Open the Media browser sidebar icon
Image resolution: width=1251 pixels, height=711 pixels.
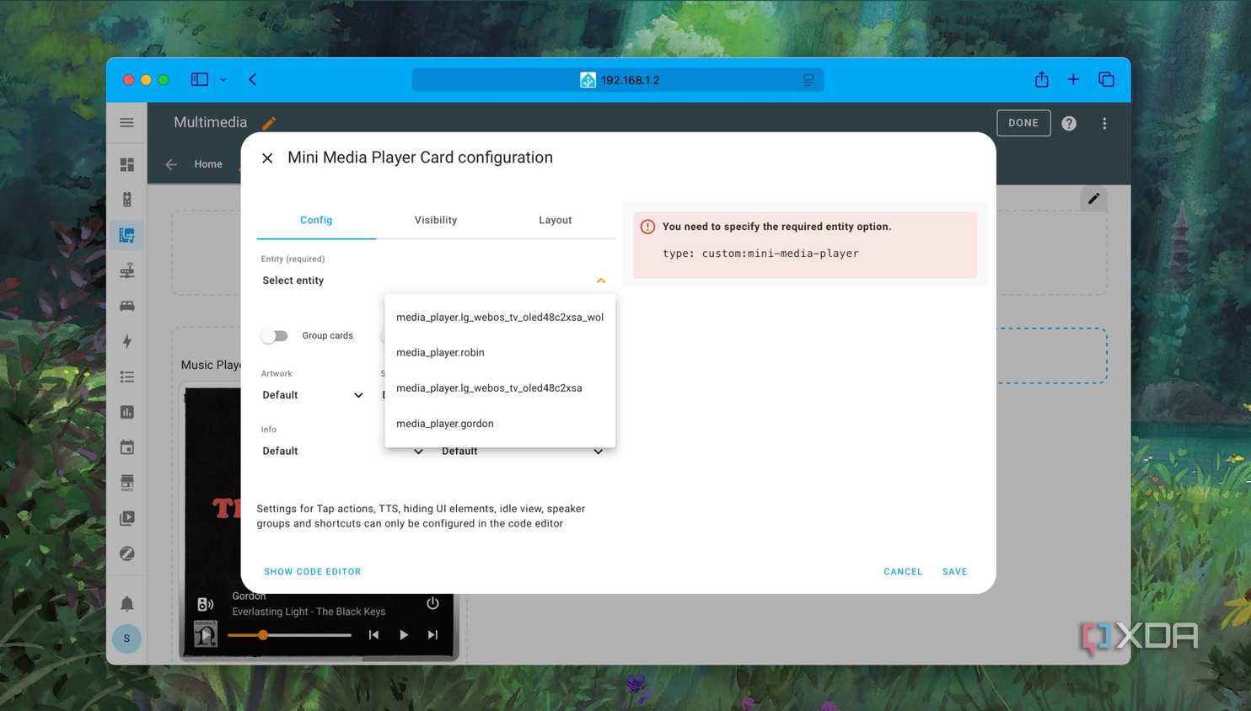(x=127, y=518)
